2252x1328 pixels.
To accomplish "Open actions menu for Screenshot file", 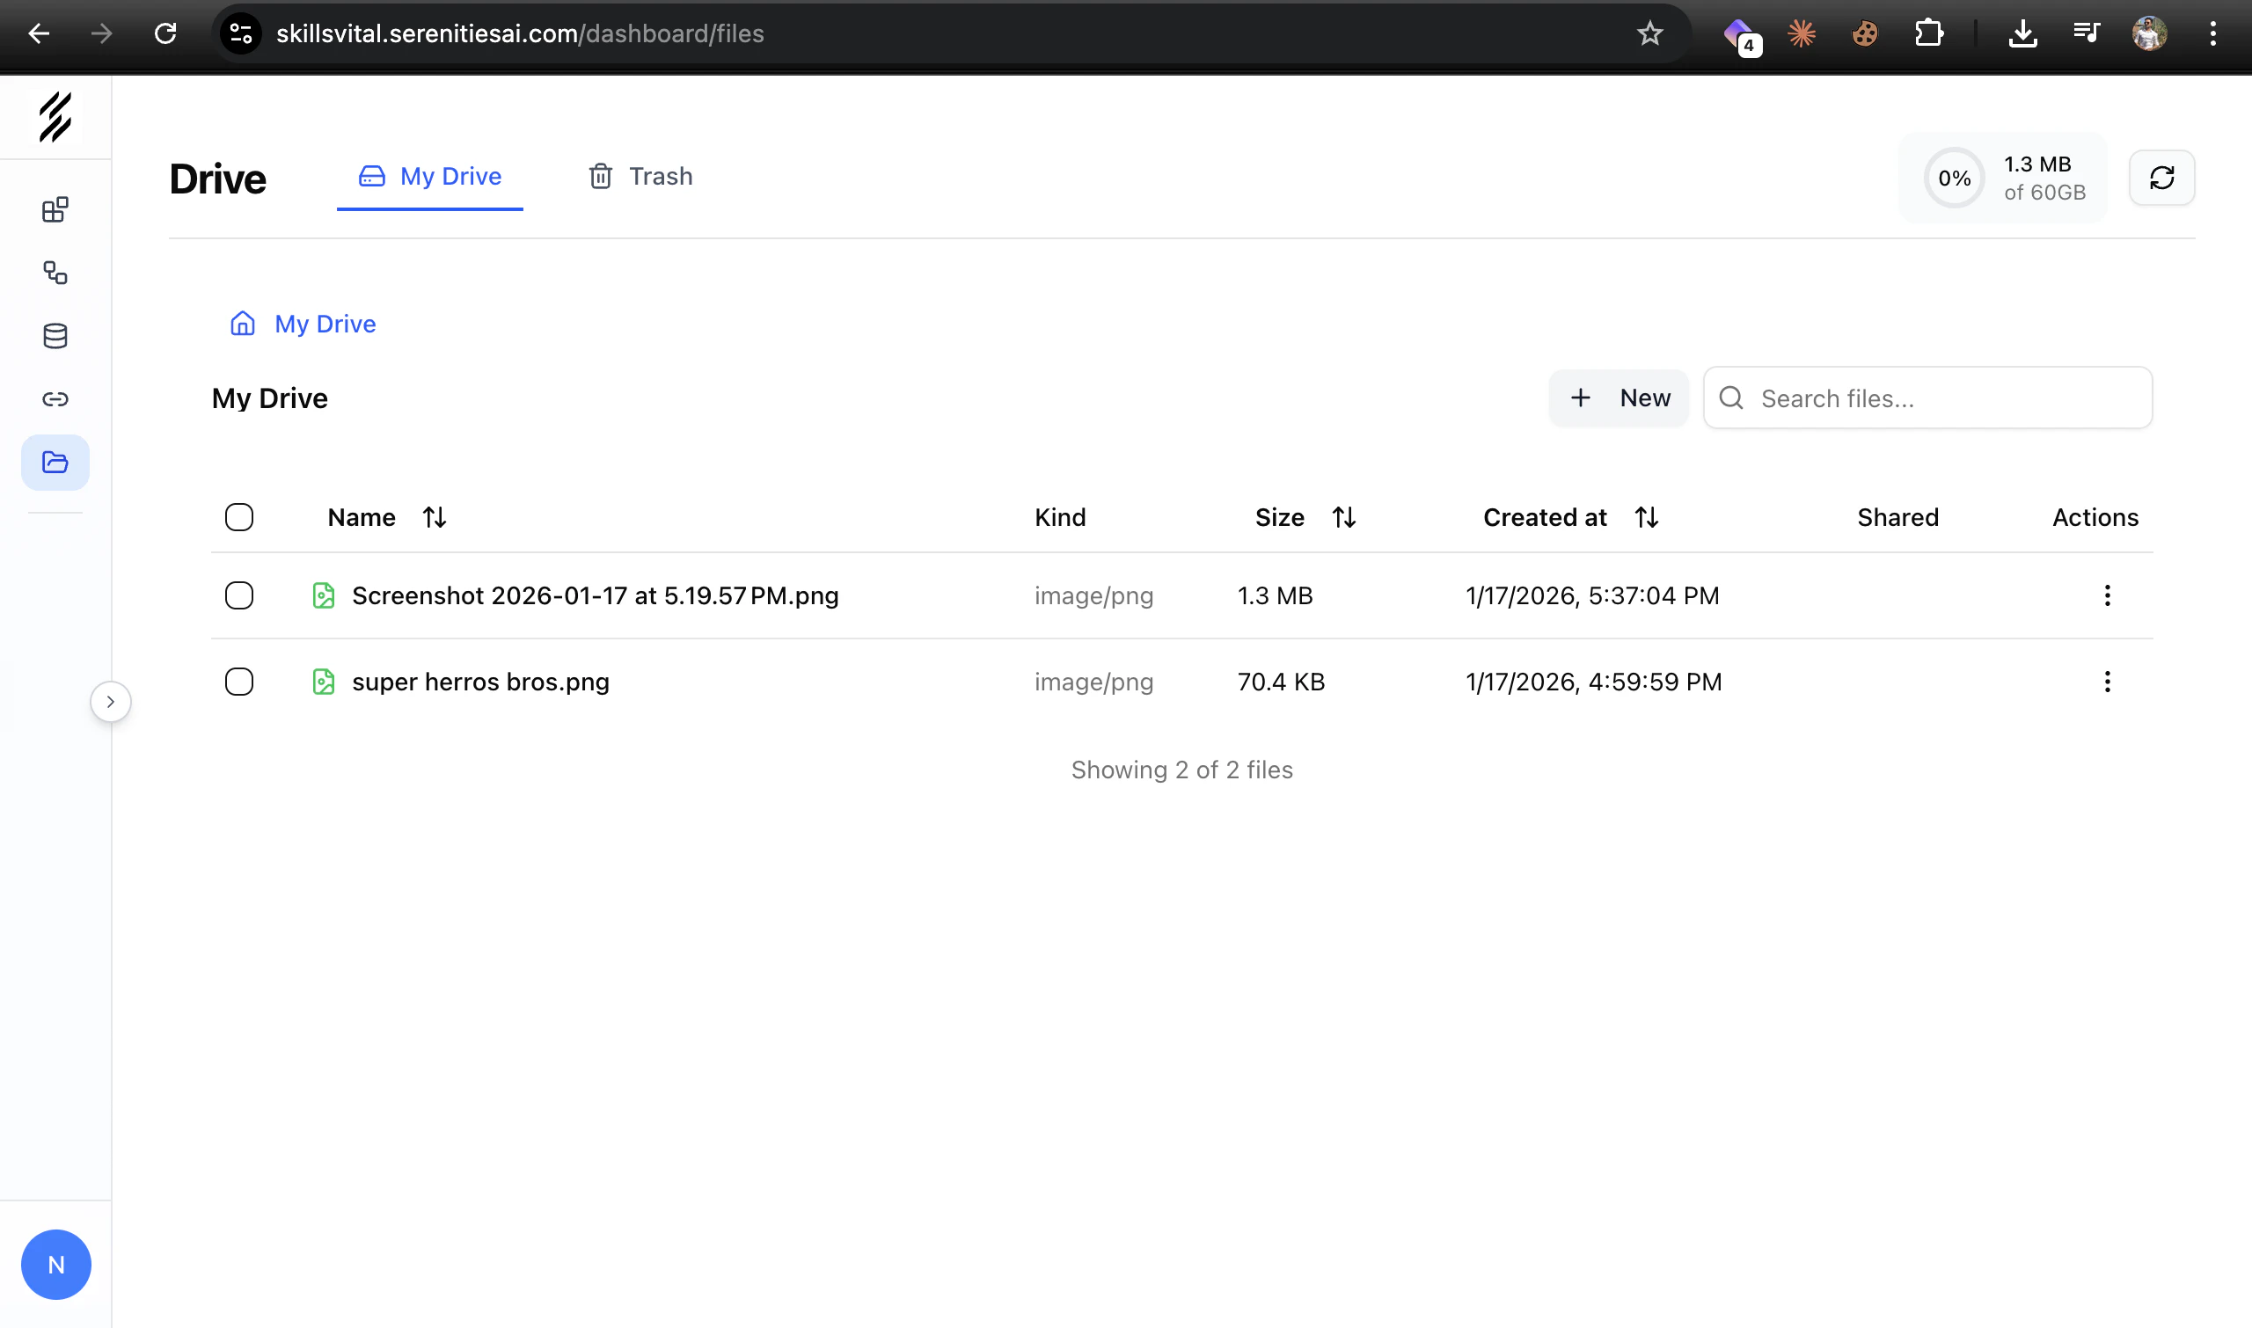I will point(2107,595).
